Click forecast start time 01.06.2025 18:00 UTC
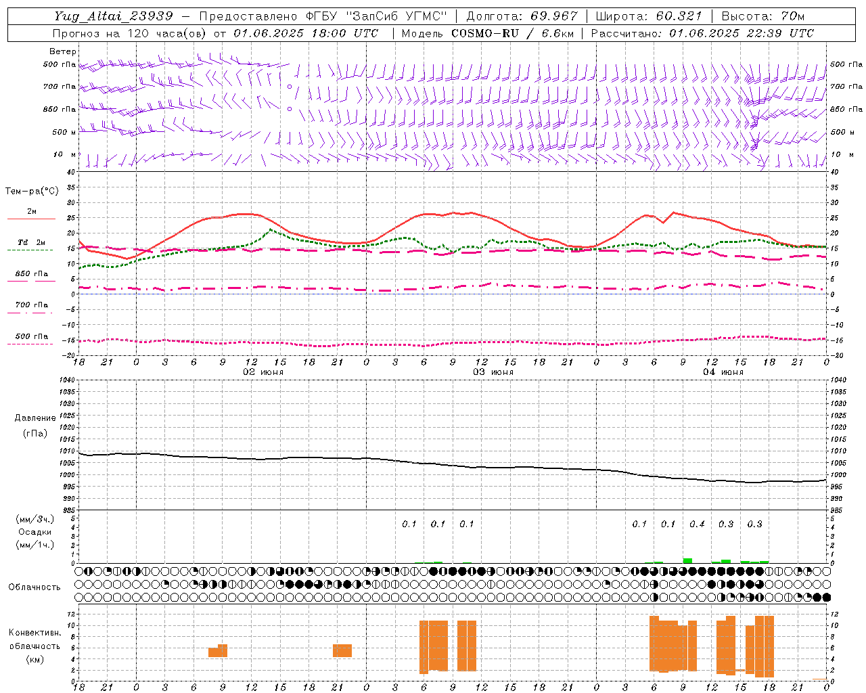The image size is (866, 693). pos(306,33)
